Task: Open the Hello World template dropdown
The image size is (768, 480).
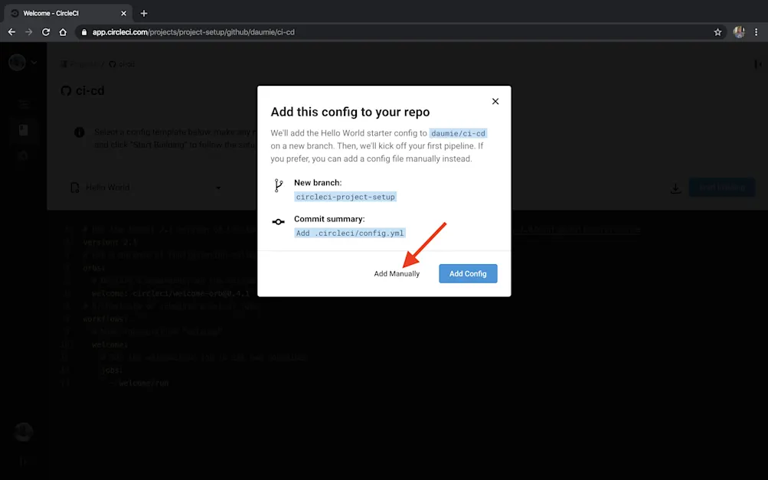Action: (146, 187)
